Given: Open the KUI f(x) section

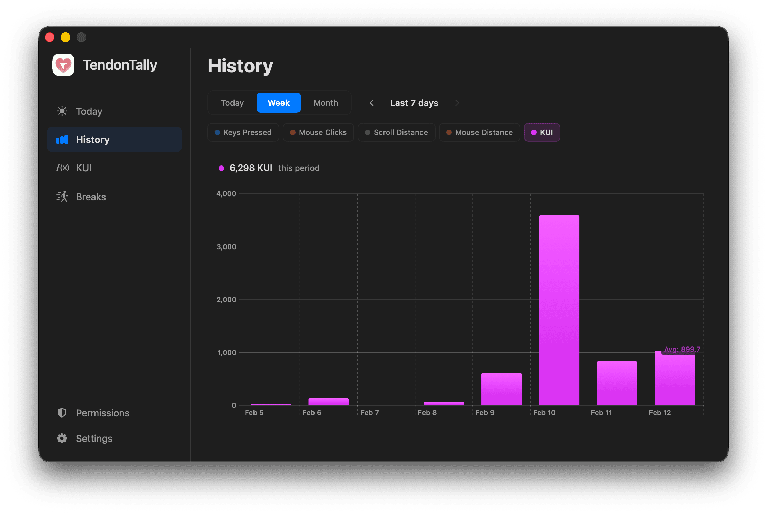Looking at the screenshot, I should (83, 168).
